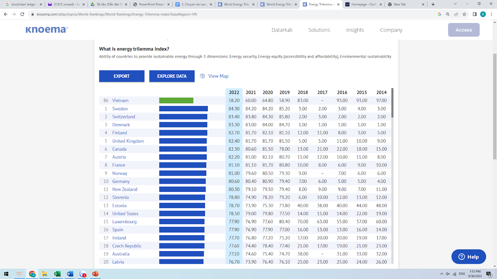Switch to the 7,812 unread mail tab
This screenshot has height=279, width=497.
(x=66, y=4)
